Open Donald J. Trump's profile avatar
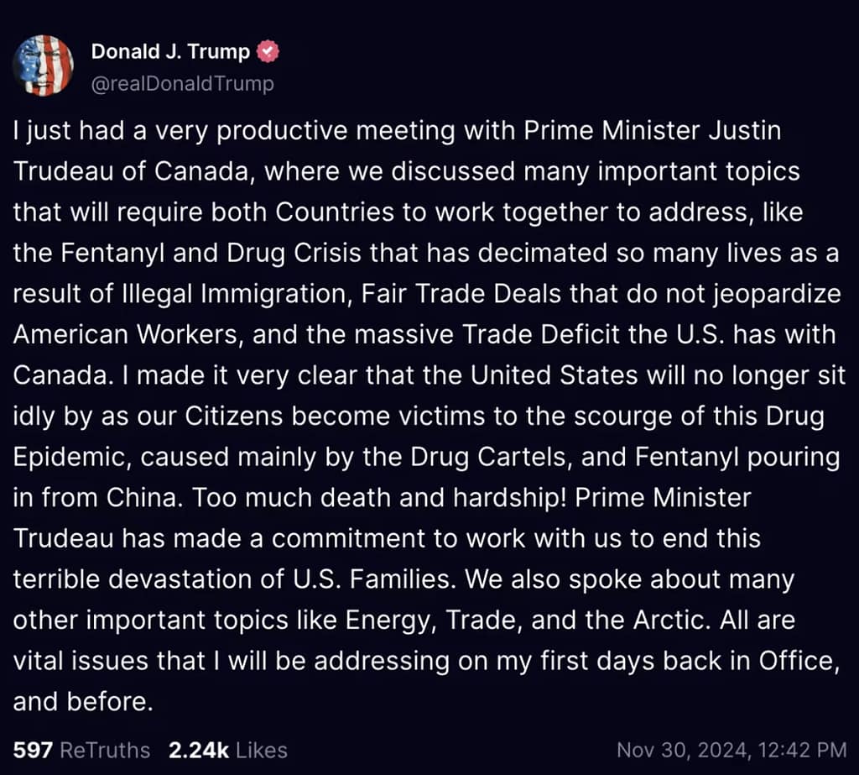The image size is (859, 775). pyautogui.click(x=43, y=65)
